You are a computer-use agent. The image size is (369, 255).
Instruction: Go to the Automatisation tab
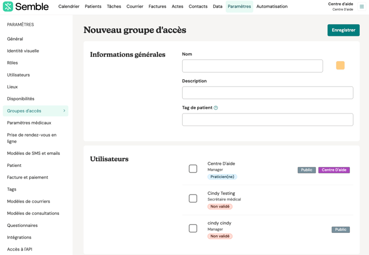pyautogui.click(x=272, y=7)
